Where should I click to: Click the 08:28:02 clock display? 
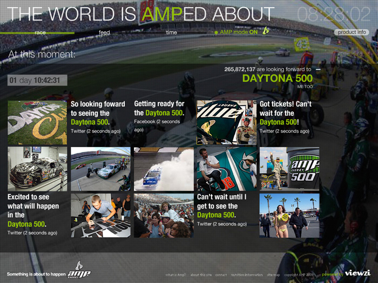[334, 15]
